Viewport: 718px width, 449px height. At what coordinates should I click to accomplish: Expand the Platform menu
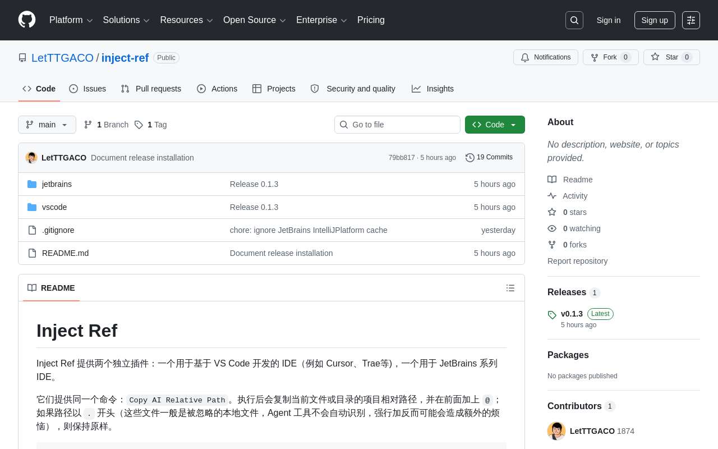point(71,20)
